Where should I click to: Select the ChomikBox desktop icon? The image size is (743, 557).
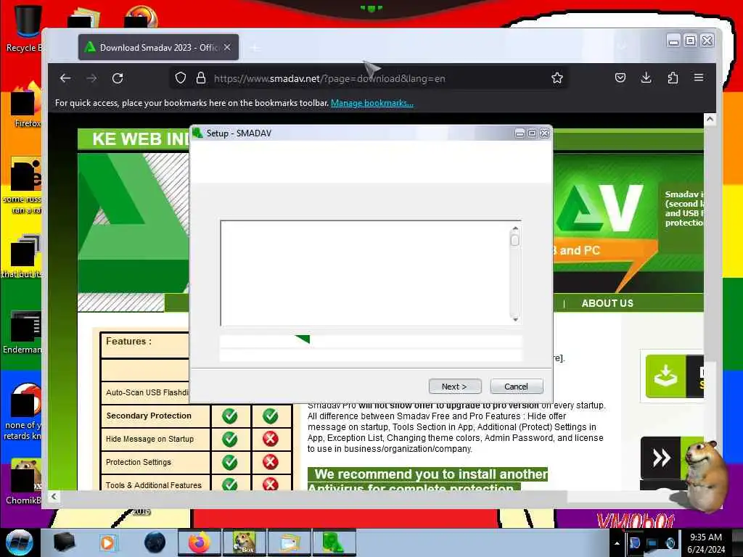click(25, 482)
